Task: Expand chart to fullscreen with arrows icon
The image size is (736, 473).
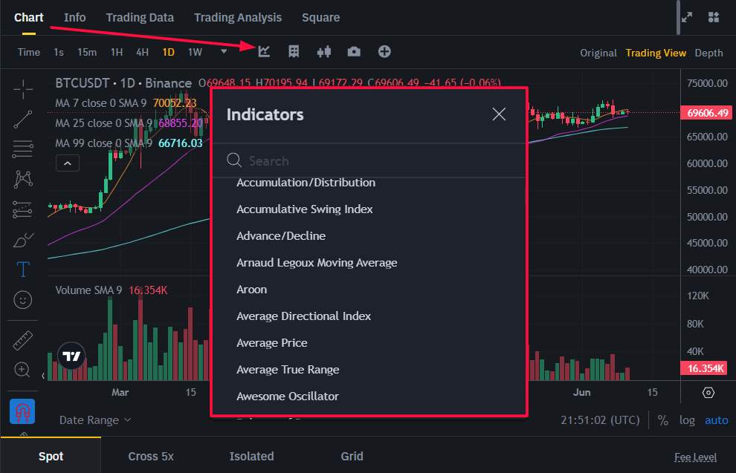Action: (x=687, y=17)
